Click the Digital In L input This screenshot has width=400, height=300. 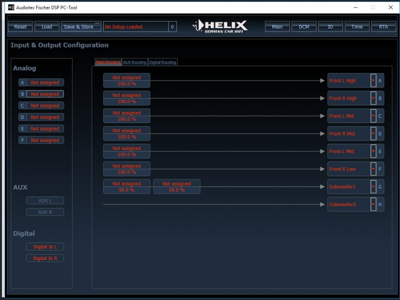point(45,246)
